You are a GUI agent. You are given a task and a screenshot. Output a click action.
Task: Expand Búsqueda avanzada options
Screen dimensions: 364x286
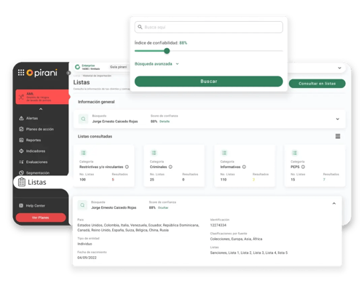click(x=157, y=64)
